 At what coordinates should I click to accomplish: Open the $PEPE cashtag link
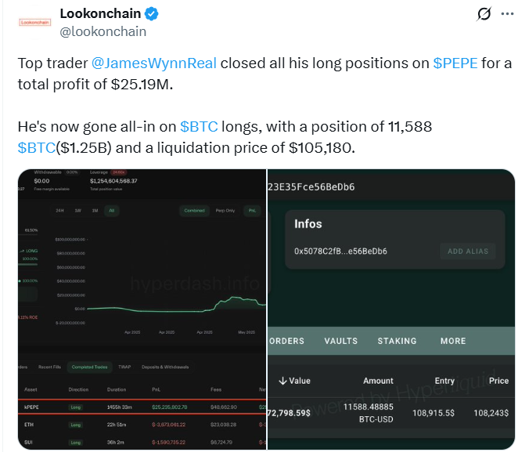(455, 63)
